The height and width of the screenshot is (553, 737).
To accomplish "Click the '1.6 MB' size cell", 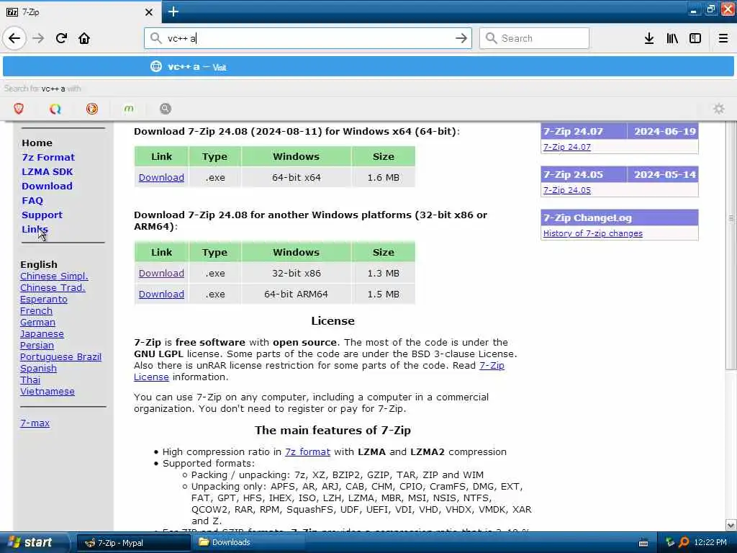I will pyautogui.click(x=383, y=177).
